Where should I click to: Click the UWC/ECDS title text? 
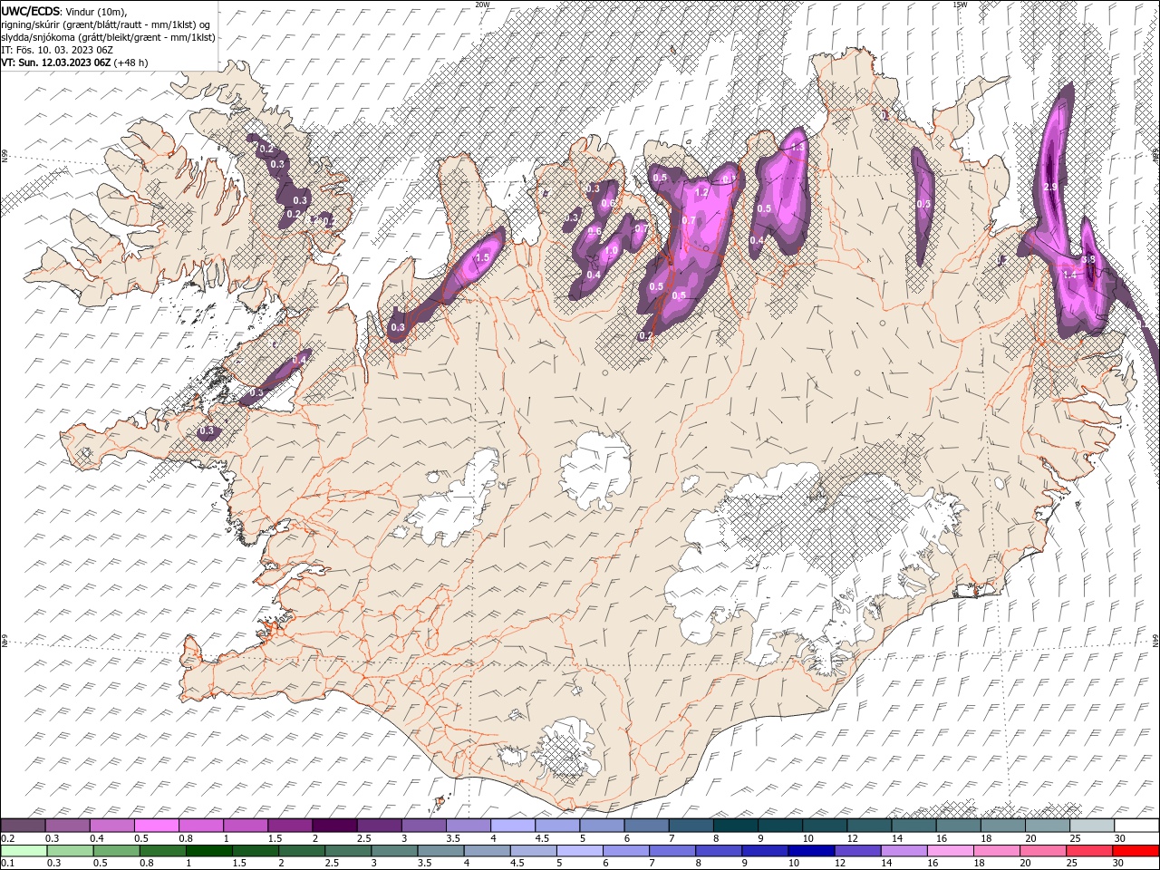(31, 10)
